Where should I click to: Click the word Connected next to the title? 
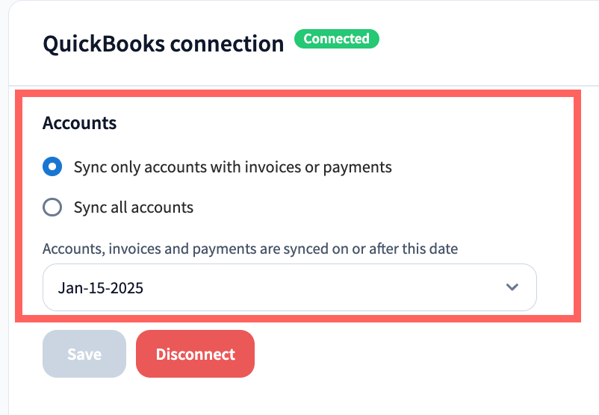[336, 39]
